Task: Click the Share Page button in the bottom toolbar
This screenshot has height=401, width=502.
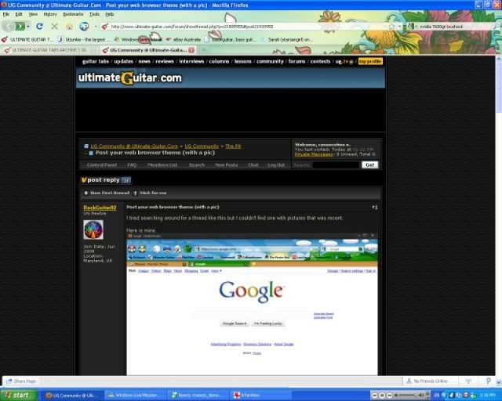Action: point(21,381)
